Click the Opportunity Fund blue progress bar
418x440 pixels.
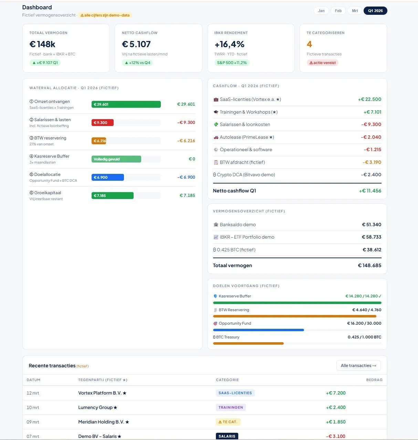pos(259,330)
